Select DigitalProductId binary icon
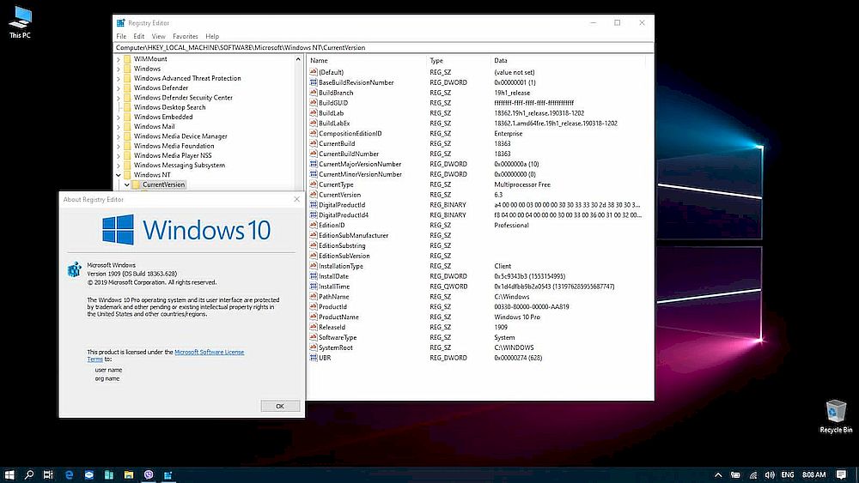Image resolution: width=859 pixels, height=483 pixels. (314, 204)
